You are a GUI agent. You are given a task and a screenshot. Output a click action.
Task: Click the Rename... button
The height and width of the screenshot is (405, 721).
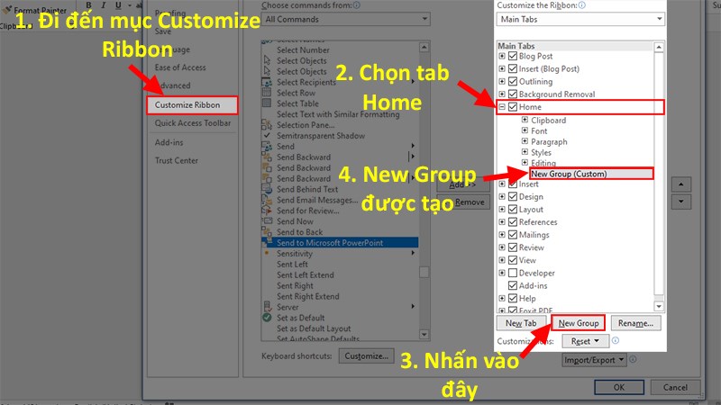coord(636,323)
